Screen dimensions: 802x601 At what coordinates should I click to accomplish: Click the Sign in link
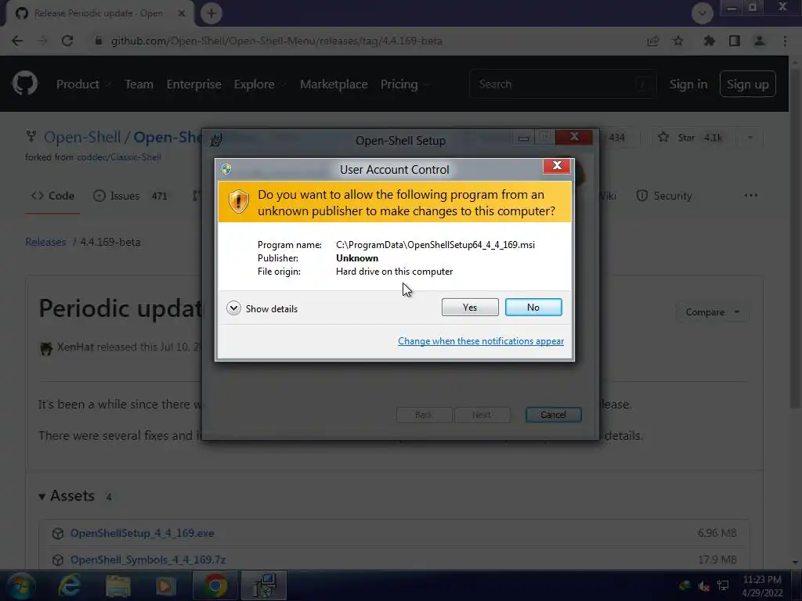[688, 85]
